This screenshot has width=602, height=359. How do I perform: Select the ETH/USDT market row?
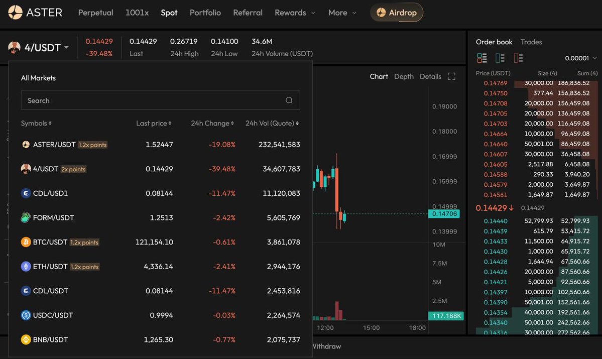[x=161, y=267]
